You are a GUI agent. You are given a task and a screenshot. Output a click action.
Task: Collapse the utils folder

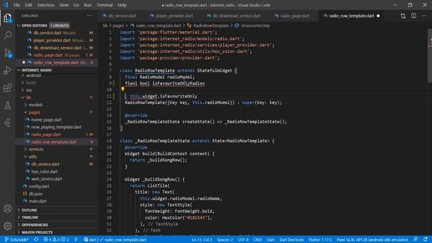[x=32, y=157]
